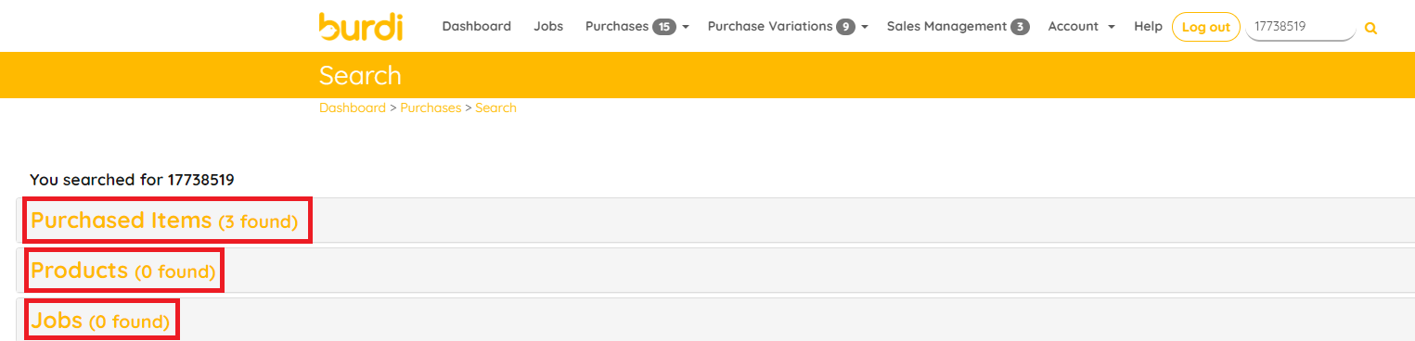The width and height of the screenshot is (1415, 341).
Task: Expand the Purchased Items results section
Action: 164,221
